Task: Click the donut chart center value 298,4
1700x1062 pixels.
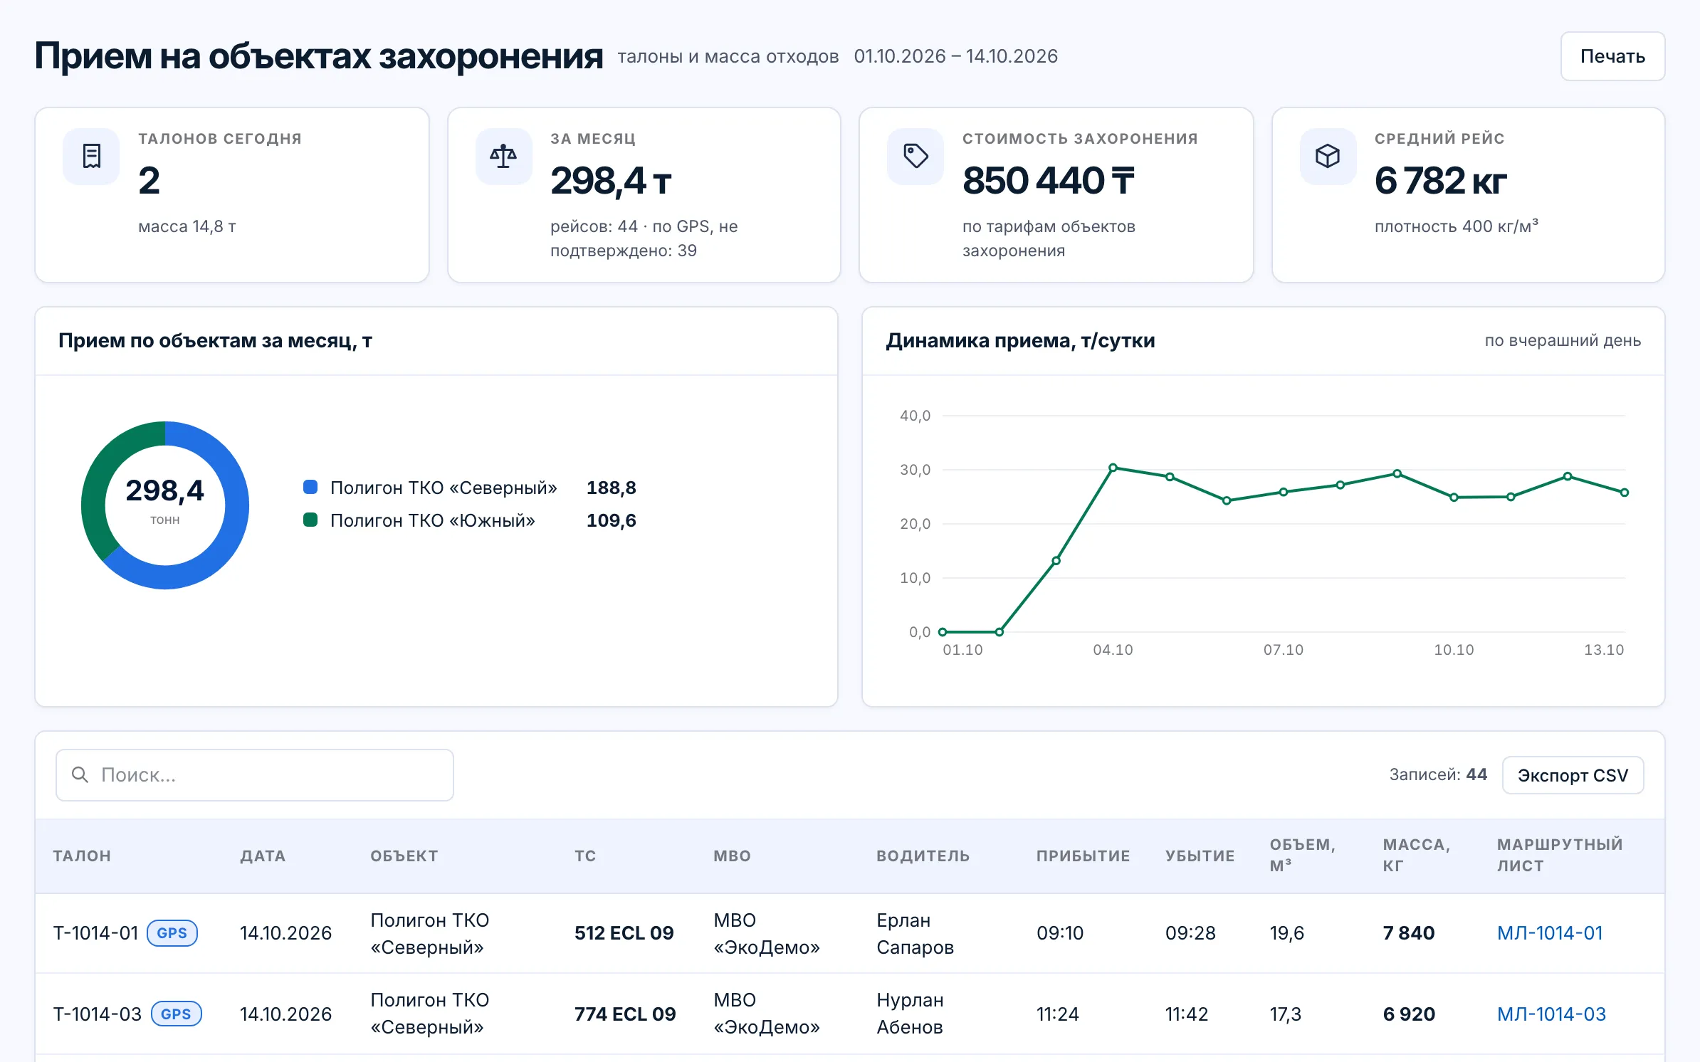Action: click(164, 490)
